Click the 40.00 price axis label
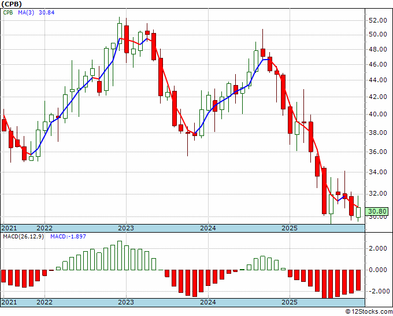Screen dimensions: 393x316 coord(377,114)
